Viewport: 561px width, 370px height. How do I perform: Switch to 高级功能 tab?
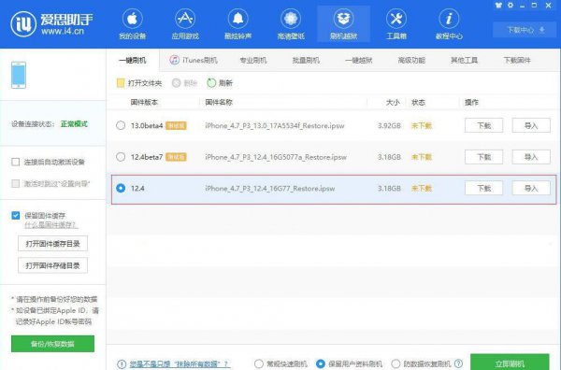click(411, 60)
